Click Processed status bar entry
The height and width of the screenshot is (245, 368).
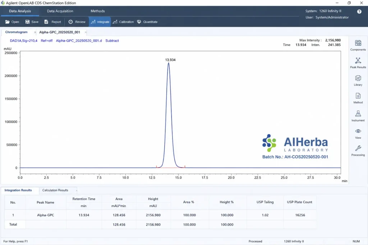(x=256, y=241)
